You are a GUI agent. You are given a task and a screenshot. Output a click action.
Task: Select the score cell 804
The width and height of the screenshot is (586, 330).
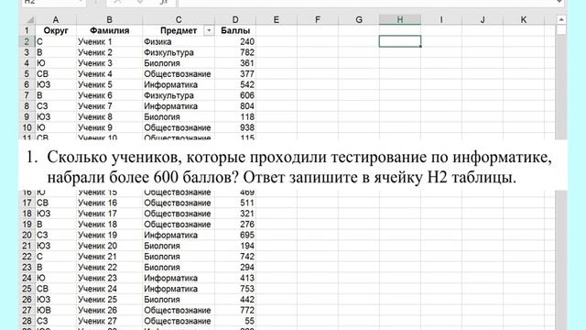[x=235, y=106]
